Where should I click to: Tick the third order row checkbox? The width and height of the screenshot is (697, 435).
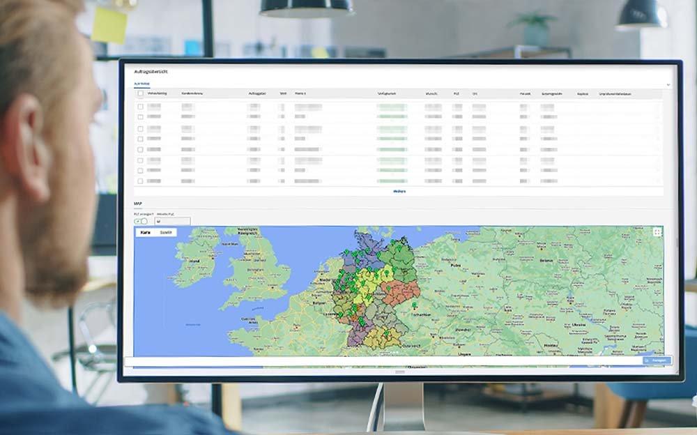(x=141, y=128)
